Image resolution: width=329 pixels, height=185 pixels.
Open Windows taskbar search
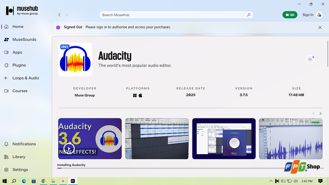(x=14, y=181)
